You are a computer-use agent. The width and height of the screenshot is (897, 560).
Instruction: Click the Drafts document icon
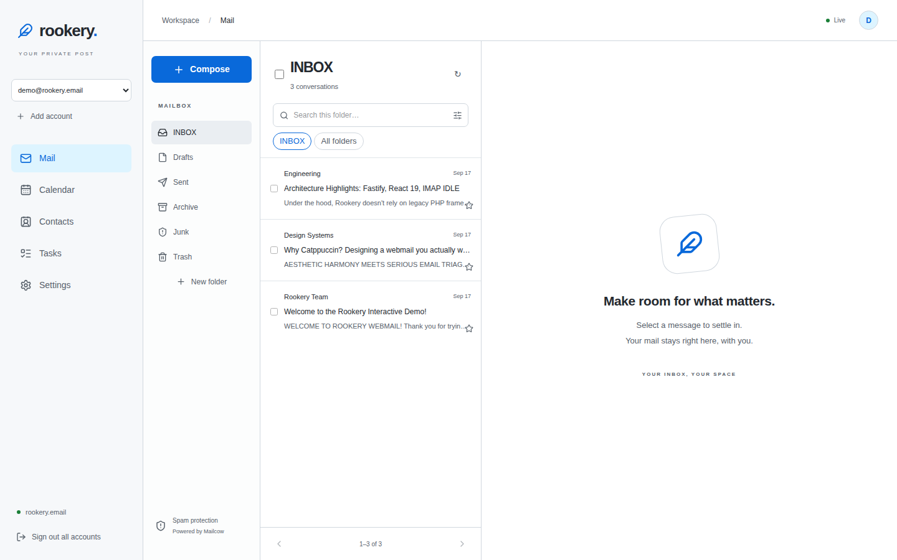click(x=163, y=157)
